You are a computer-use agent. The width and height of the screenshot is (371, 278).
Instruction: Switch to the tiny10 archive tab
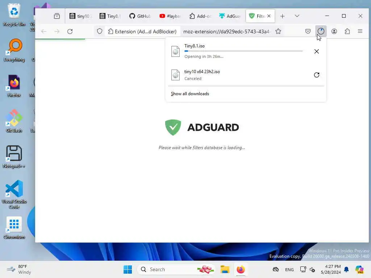(x=80, y=16)
